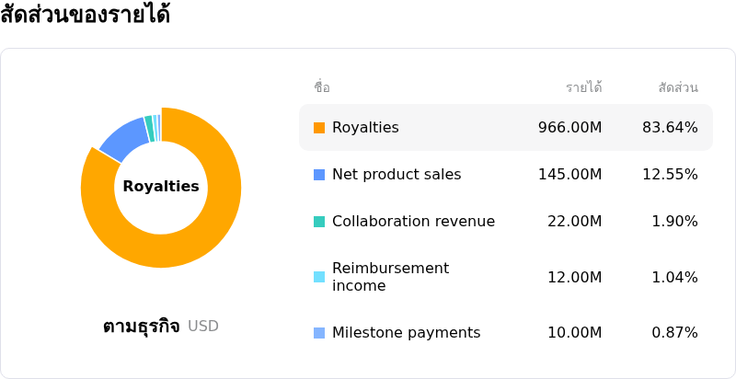Image resolution: width=736 pixels, height=379 pixels.
Task: Click the 966.00M revenue value
Action: (x=569, y=128)
